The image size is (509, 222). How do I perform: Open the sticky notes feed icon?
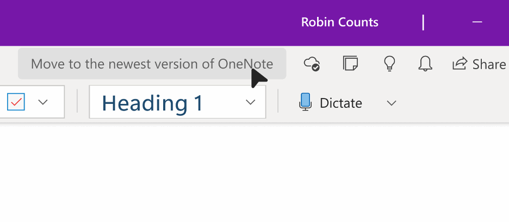click(x=350, y=63)
